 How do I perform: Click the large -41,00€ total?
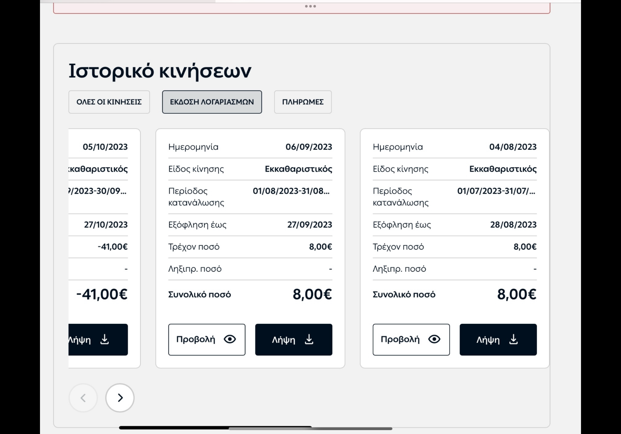pyautogui.click(x=102, y=294)
